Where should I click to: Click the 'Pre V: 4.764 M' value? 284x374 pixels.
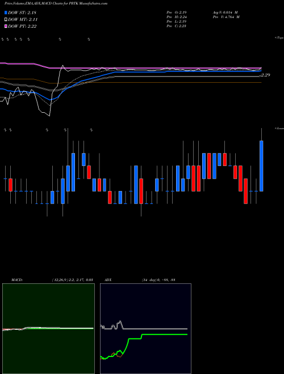pos(226,17)
